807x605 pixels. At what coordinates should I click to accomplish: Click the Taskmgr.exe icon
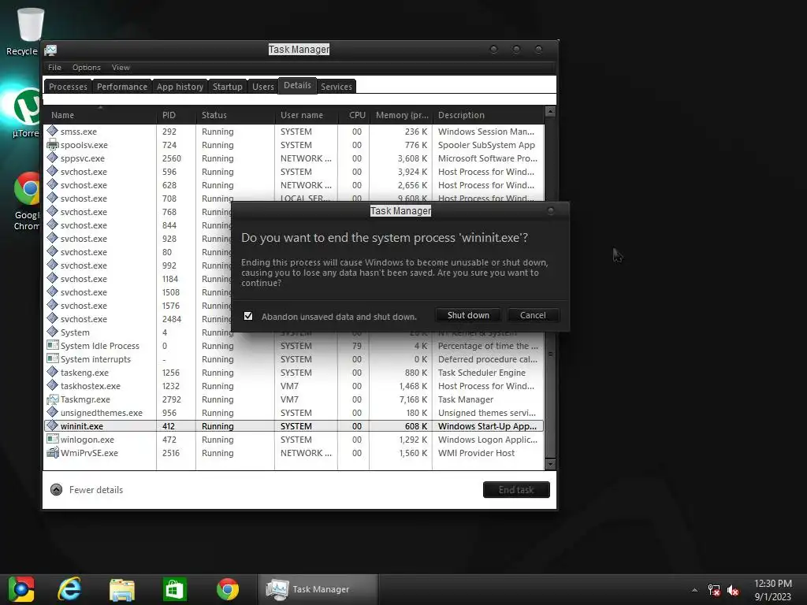click(x=52, y=399)
